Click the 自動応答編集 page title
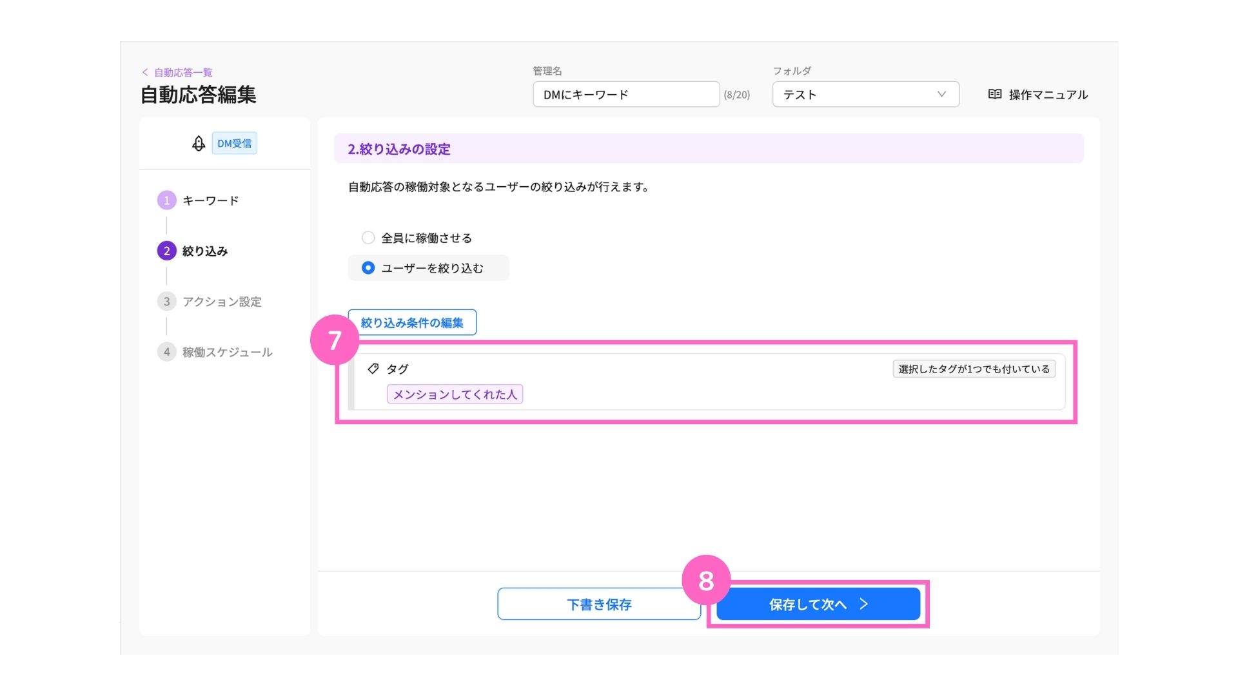This screenshot has width=1238, height=696. point(199,95)
